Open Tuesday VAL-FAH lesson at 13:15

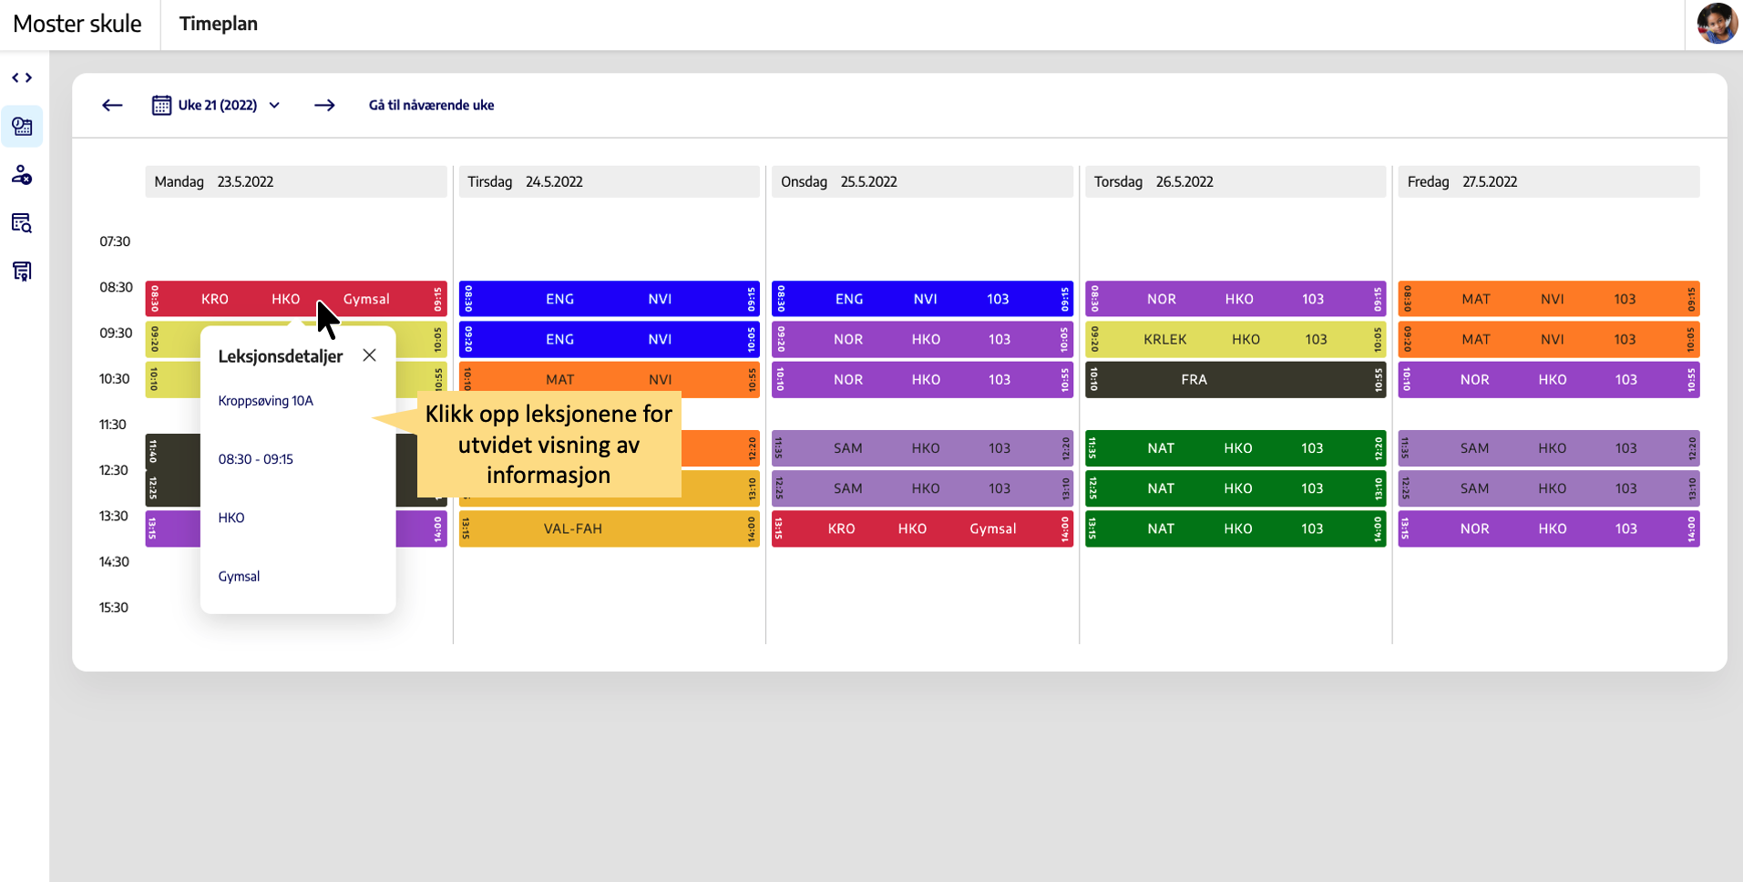point(610,528)
